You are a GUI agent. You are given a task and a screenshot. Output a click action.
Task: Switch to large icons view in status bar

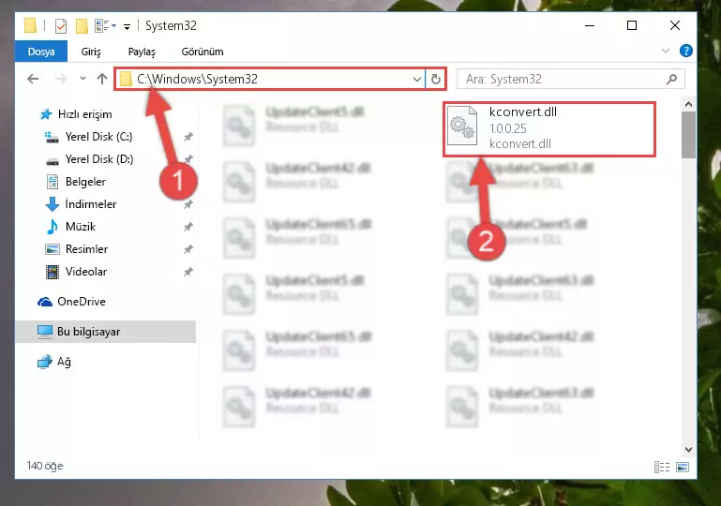pyautogui.click(x=683, y=467)
